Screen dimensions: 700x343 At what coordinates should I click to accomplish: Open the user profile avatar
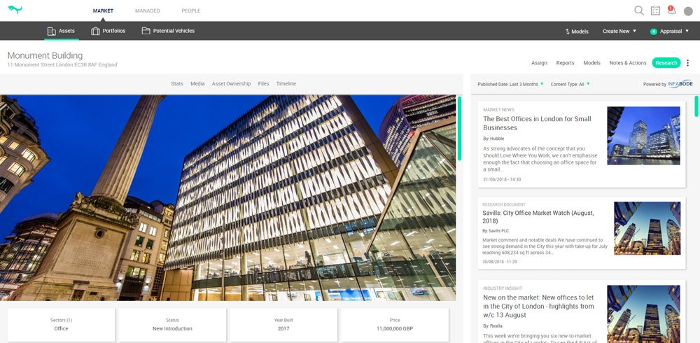pyautogui.click(x=688, y=11)
